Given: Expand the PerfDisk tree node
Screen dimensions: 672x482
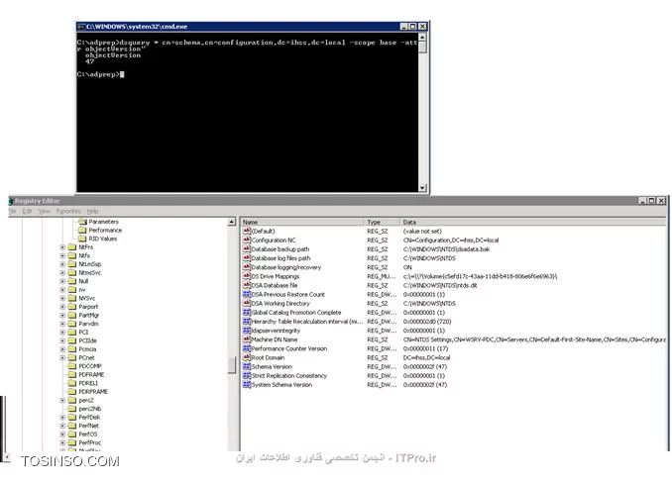Looking at the screenshot, I should coord(62,418).
